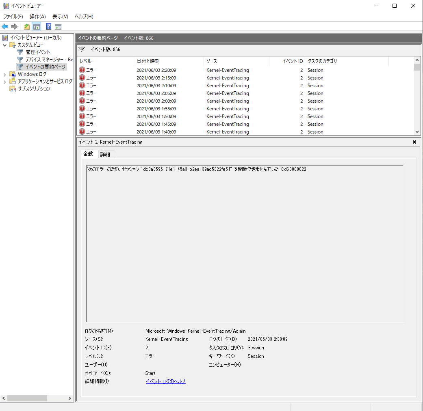Switch to the 全般 tab
Image resolution: width=423 pixels, height=411 pixels.
click(88, 154)
